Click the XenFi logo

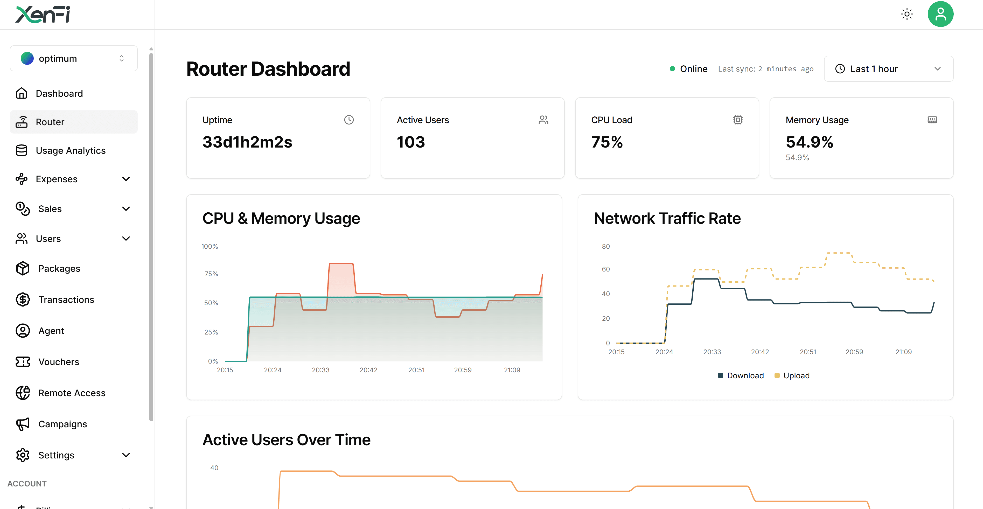43,15
